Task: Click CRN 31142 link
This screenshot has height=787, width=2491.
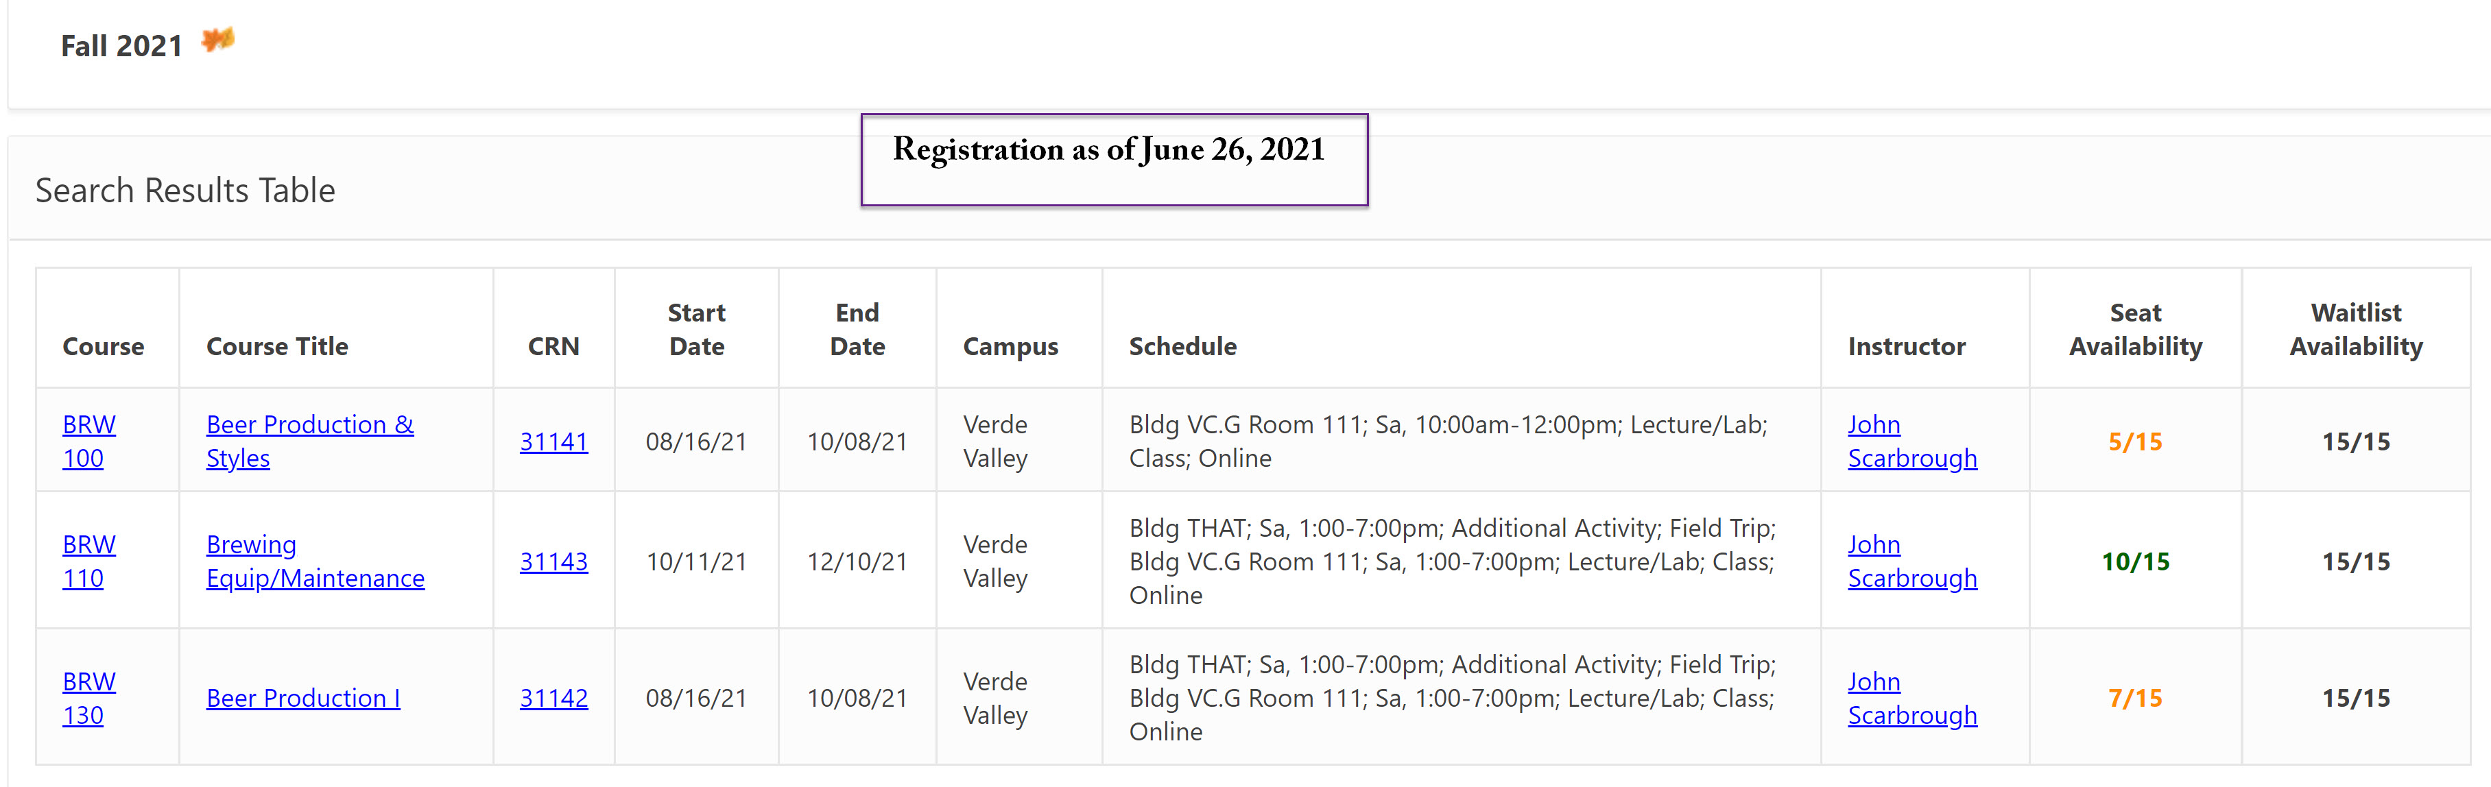Action: coord(554,698)
